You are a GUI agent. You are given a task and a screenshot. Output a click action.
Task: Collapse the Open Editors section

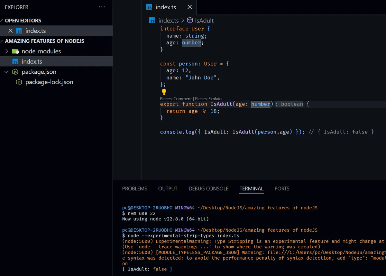[1, 21]
